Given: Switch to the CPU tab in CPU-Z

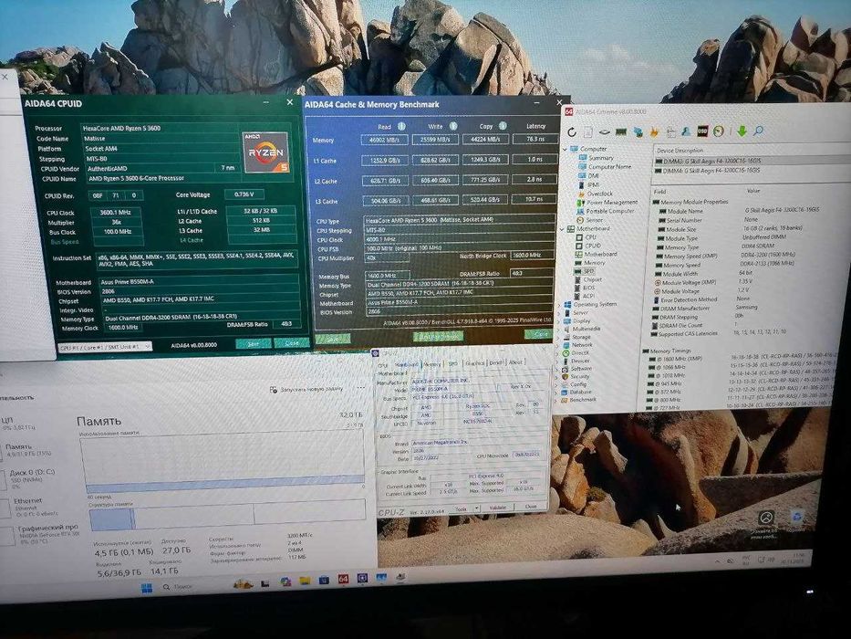Looking at the screenshot, I should [x=383, y=364].
